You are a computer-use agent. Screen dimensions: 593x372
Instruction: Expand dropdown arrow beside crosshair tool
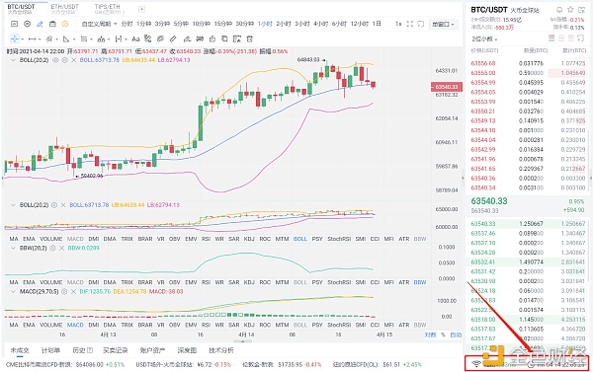pyautogui.click(x=22, y=39)
